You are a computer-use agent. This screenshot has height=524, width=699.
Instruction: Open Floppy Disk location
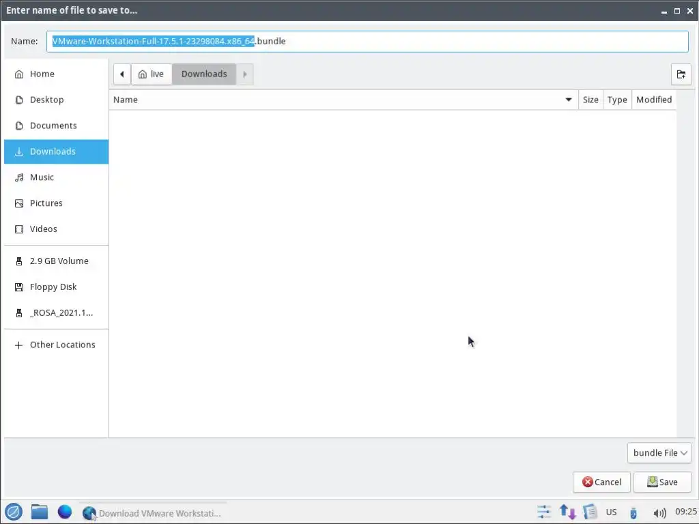click(56, 287)
